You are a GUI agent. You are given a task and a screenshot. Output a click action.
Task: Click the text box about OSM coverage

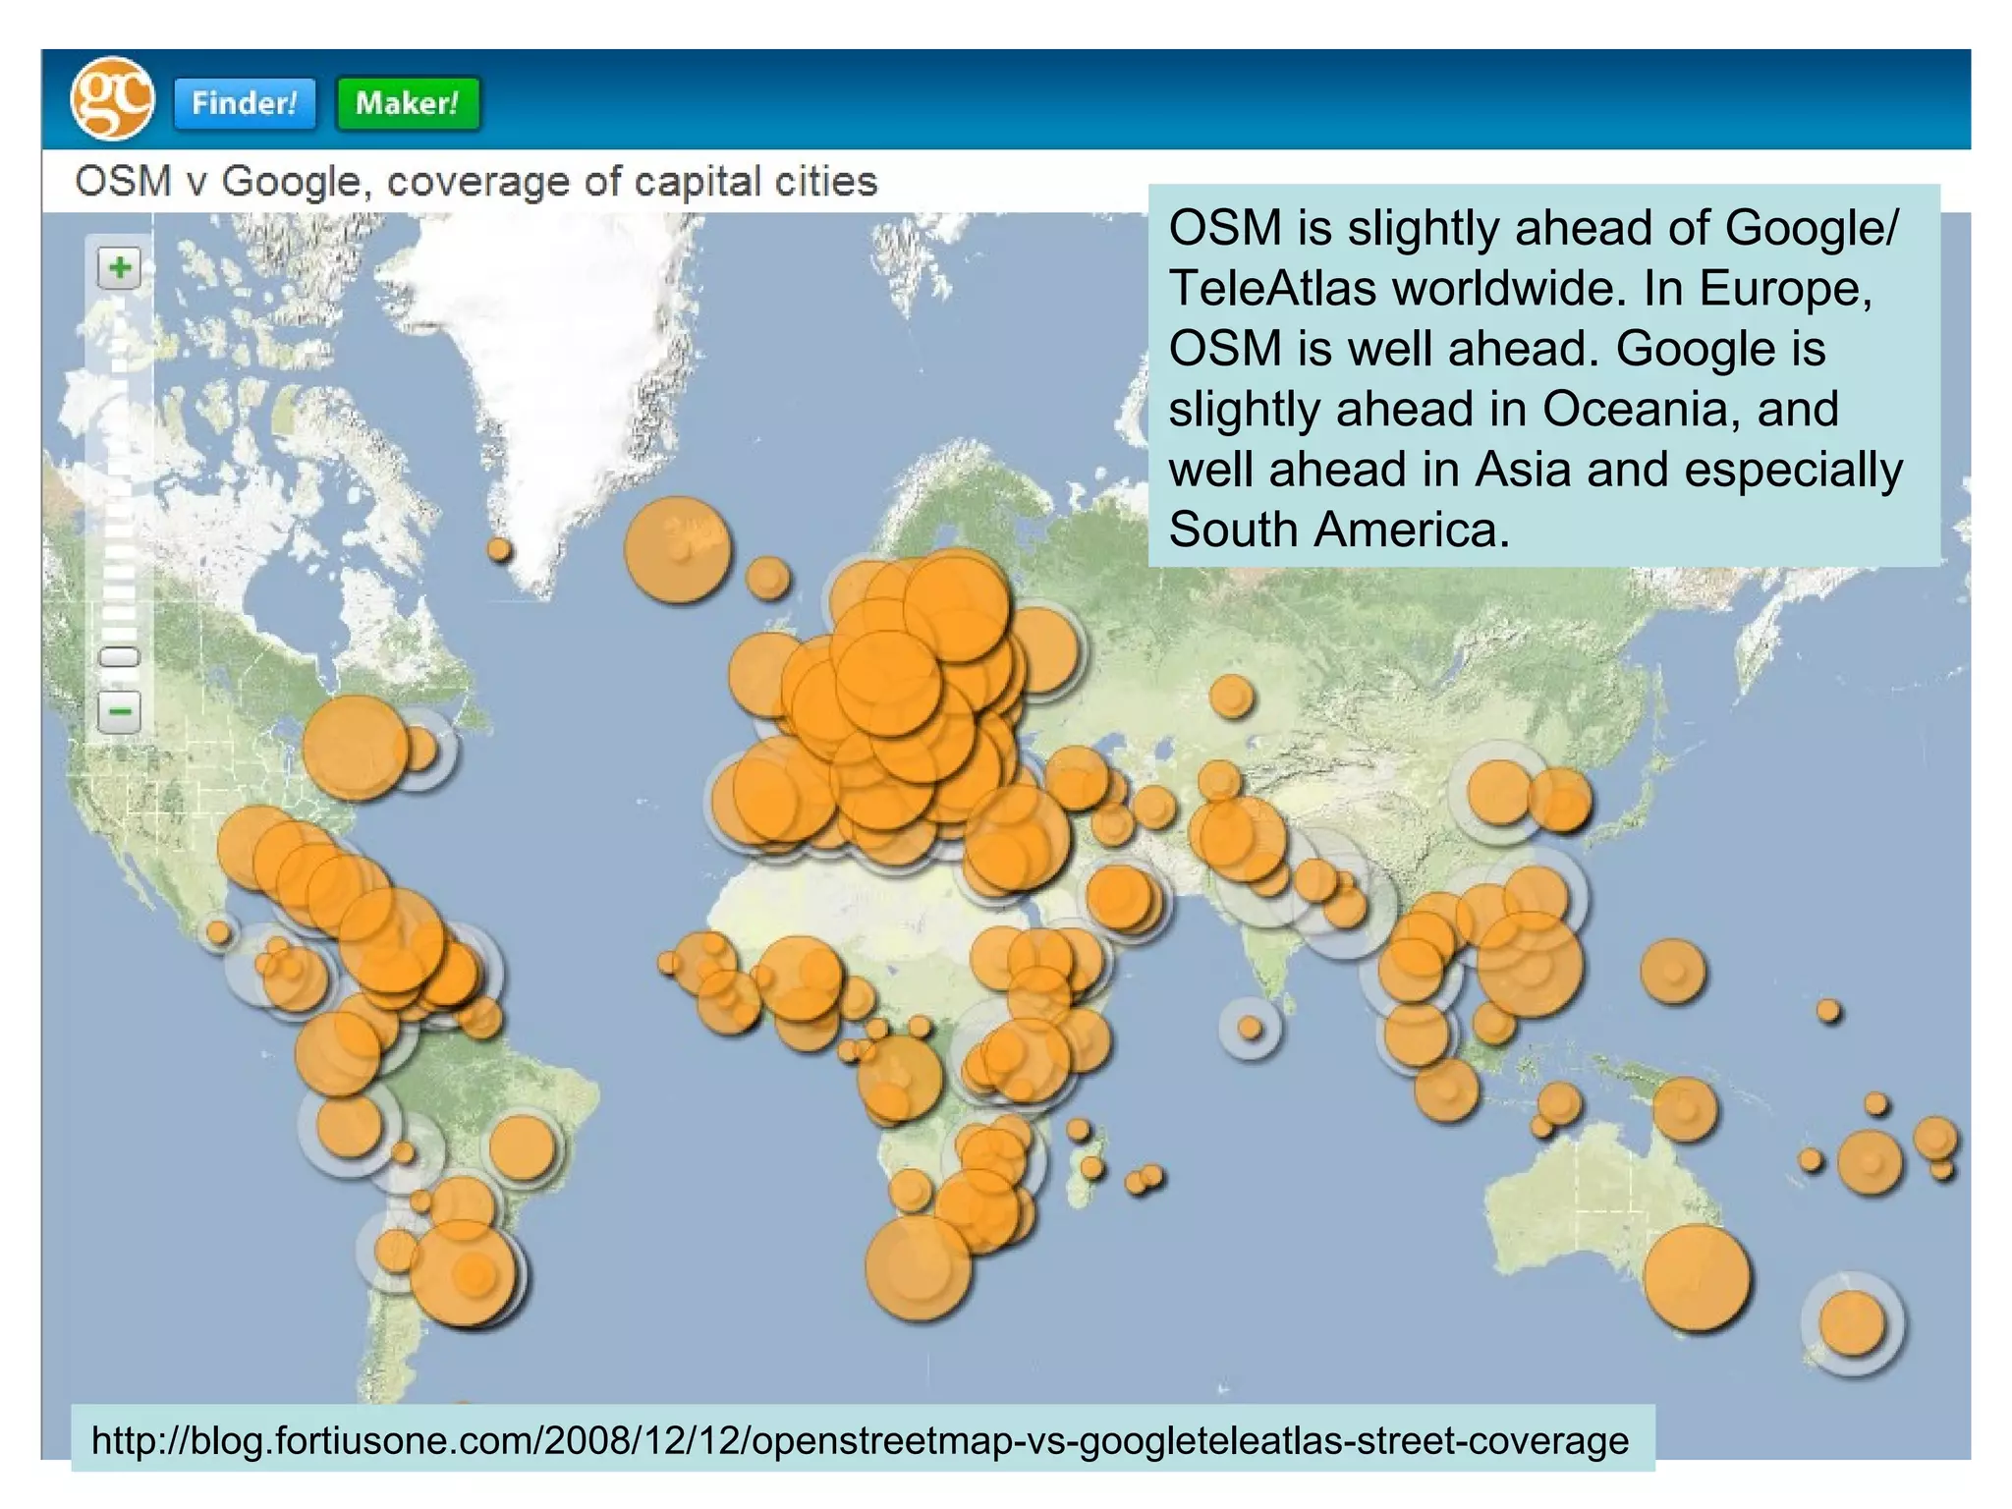[x=1544, y=375]
